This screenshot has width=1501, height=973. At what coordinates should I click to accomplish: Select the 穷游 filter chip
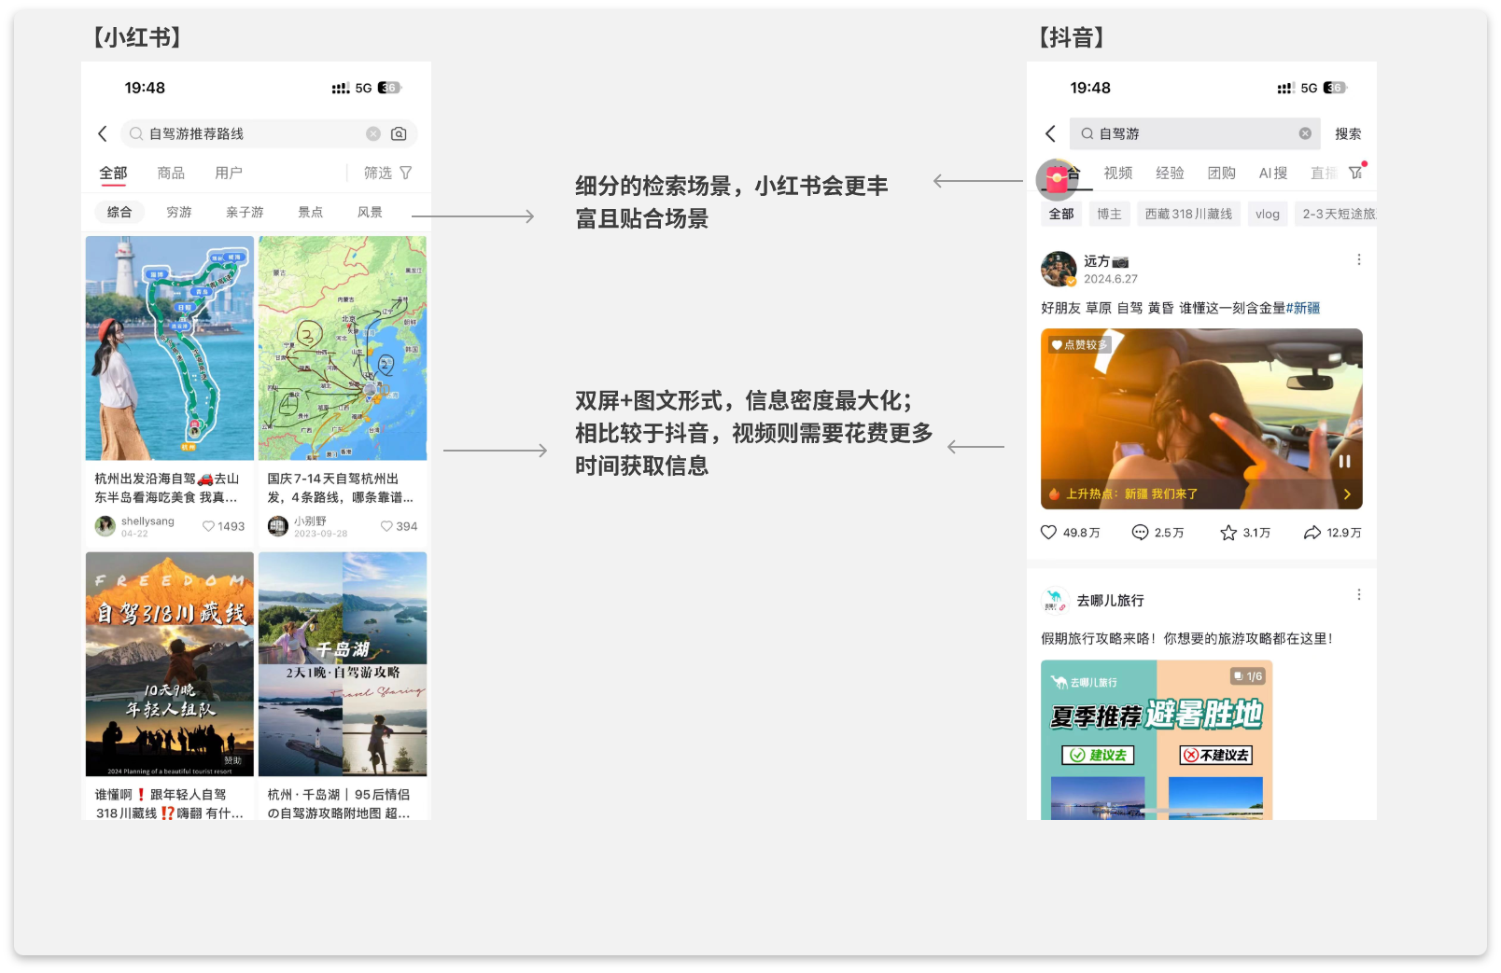point(179,212)
